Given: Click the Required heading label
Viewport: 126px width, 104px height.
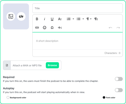Looking at the screenshot, I should pos(9,77).
